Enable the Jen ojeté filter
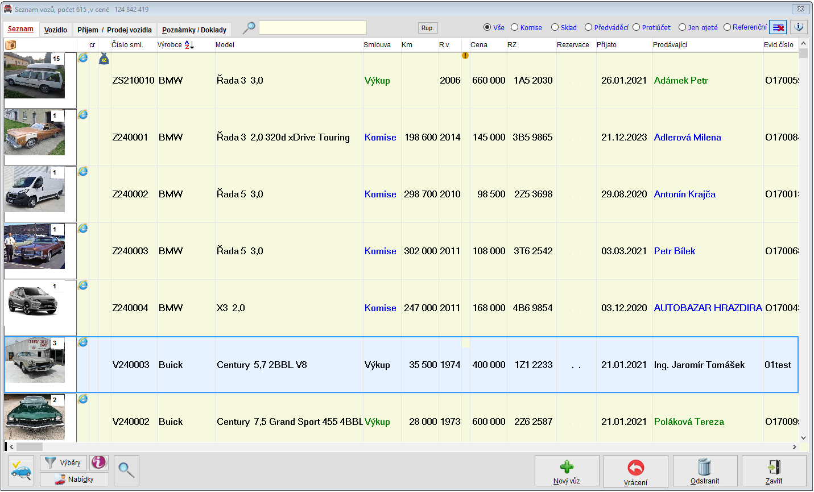The image size is (814, 492). [682, 27]
